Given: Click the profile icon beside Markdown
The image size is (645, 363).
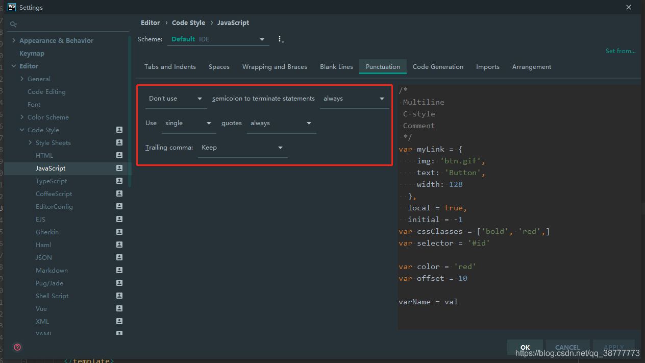Looking at the screenshot, I should 119,270.
